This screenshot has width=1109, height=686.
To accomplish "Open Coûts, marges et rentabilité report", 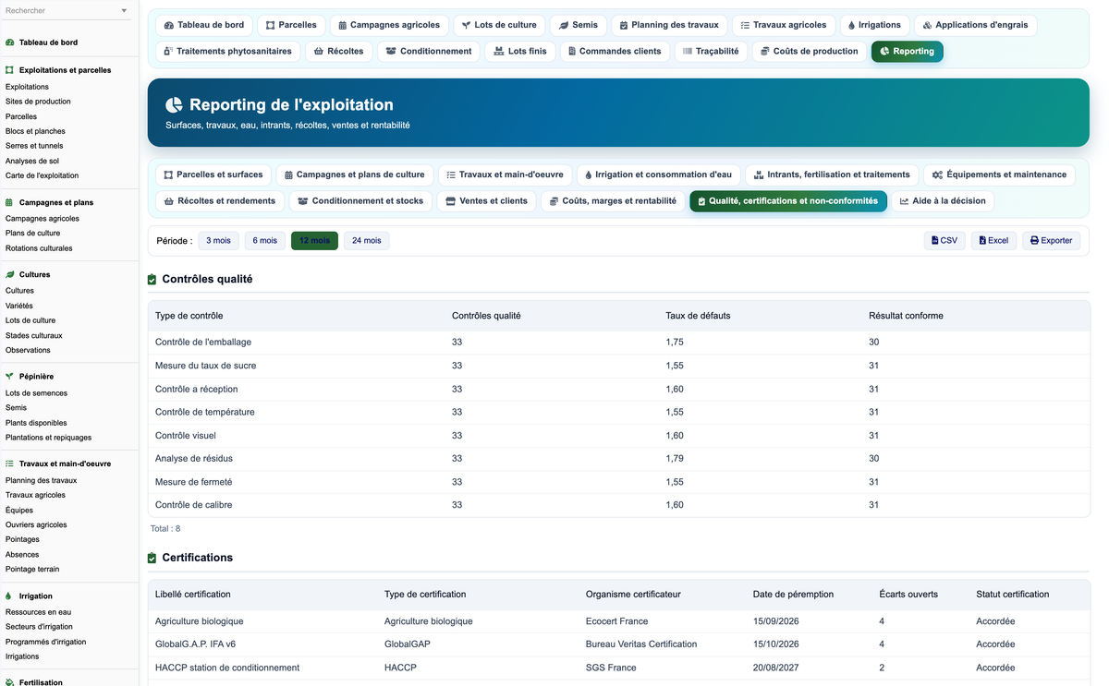I will 613,201.
